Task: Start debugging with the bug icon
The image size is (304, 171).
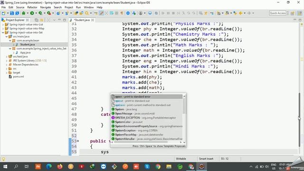Action: click(24, 13)
